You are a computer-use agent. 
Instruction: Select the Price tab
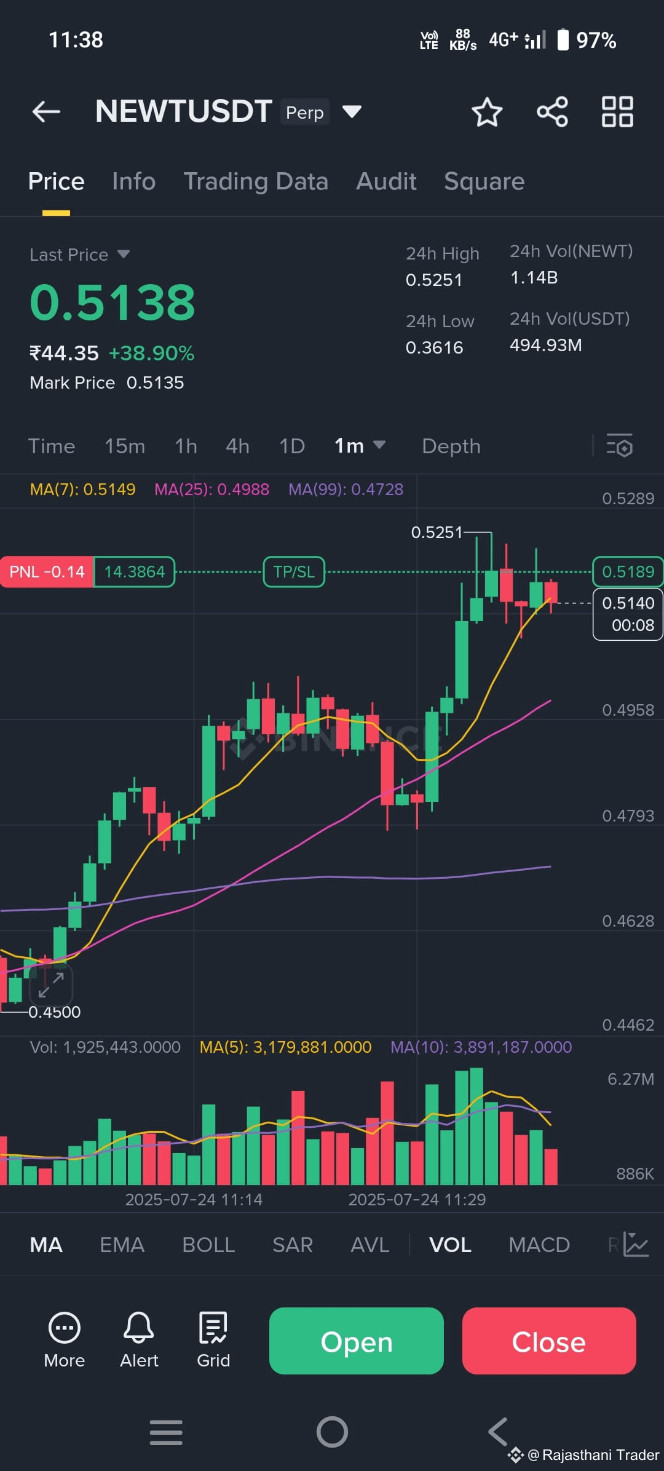coord(56,181)
